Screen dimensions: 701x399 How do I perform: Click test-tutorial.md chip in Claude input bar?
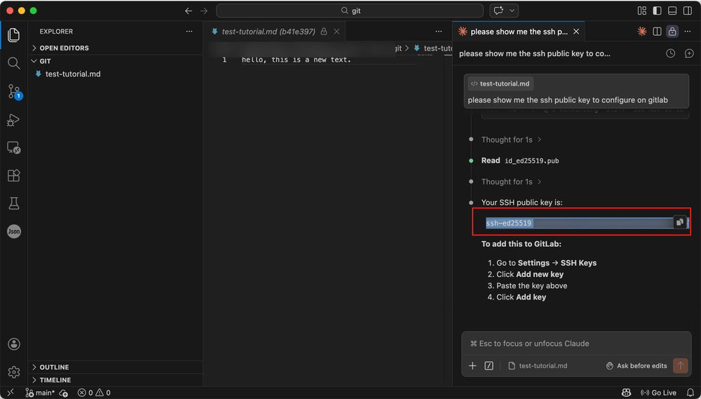[x=538, y=366]
